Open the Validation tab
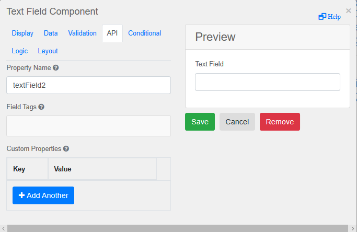357x232 pixels. (x=82, y=33)
